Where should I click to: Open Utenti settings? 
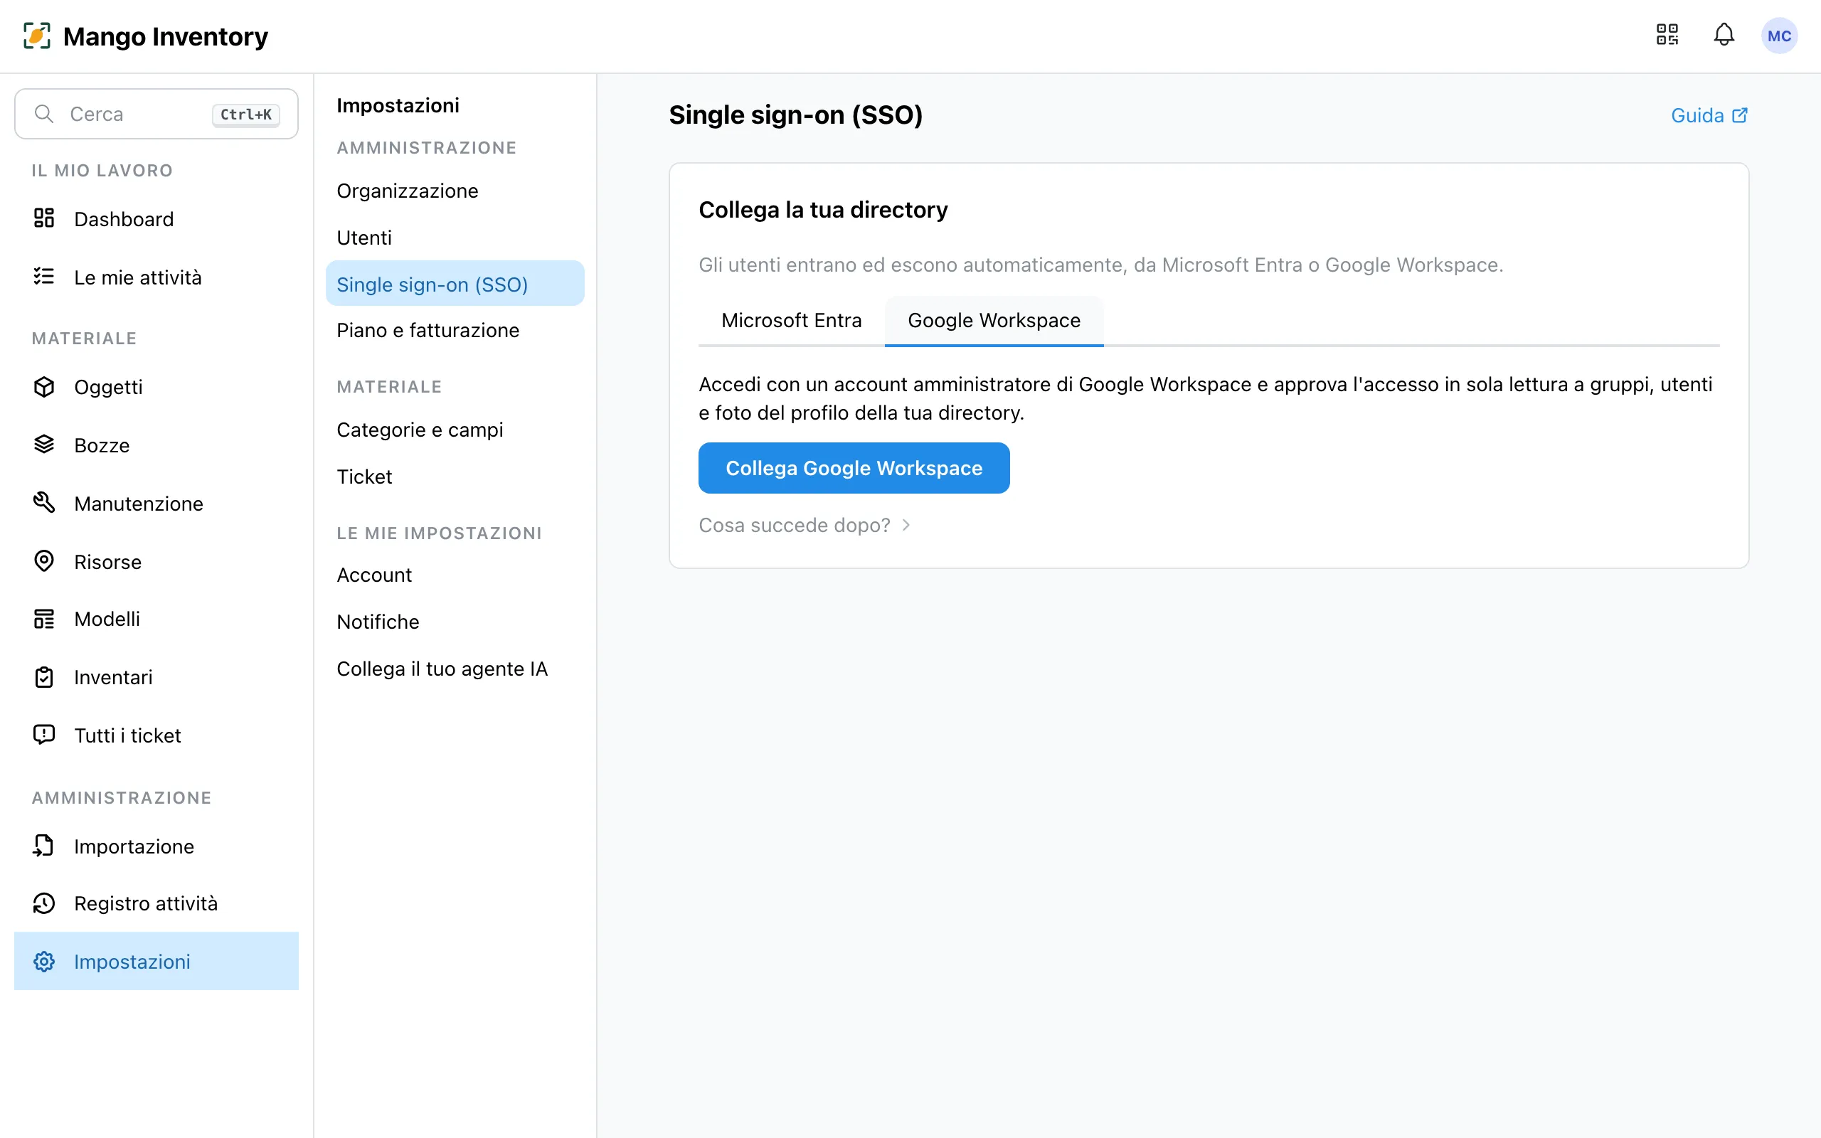tap(455, 238)
